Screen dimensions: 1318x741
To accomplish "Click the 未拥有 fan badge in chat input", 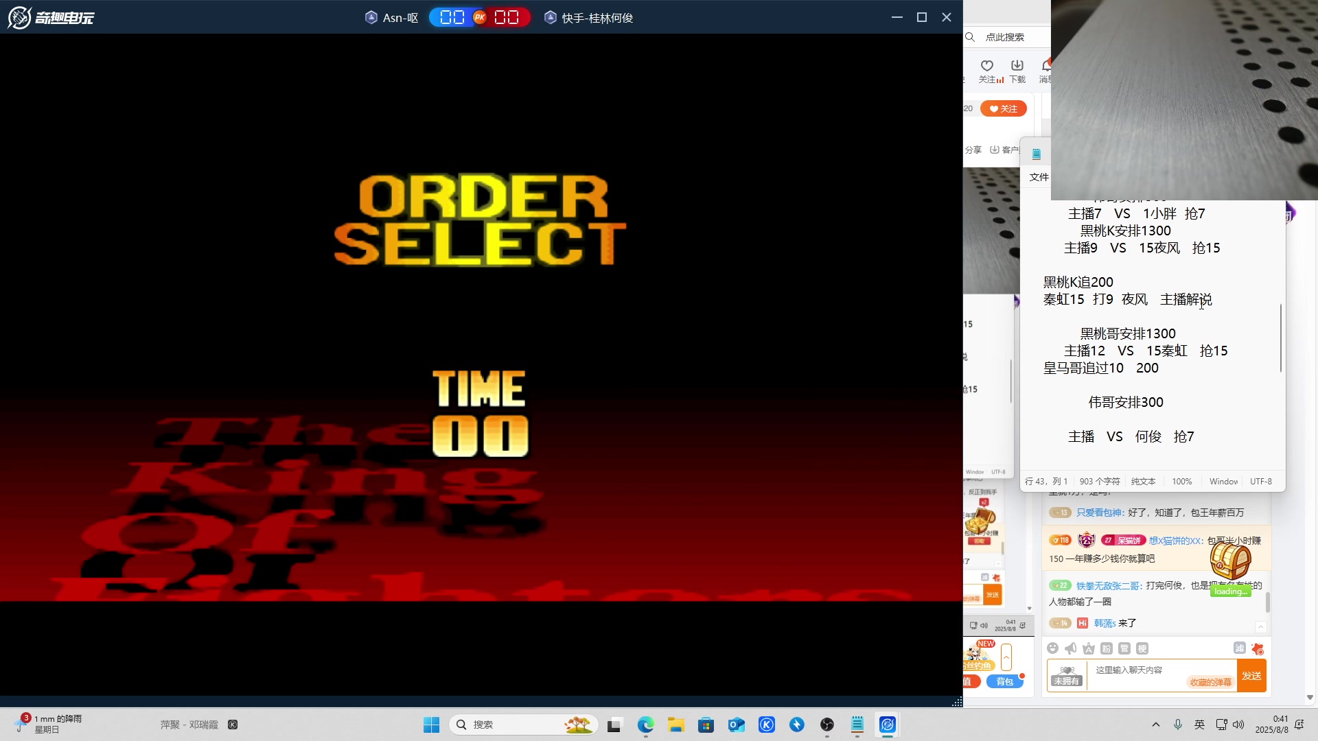I will [x=1066, y=676].
